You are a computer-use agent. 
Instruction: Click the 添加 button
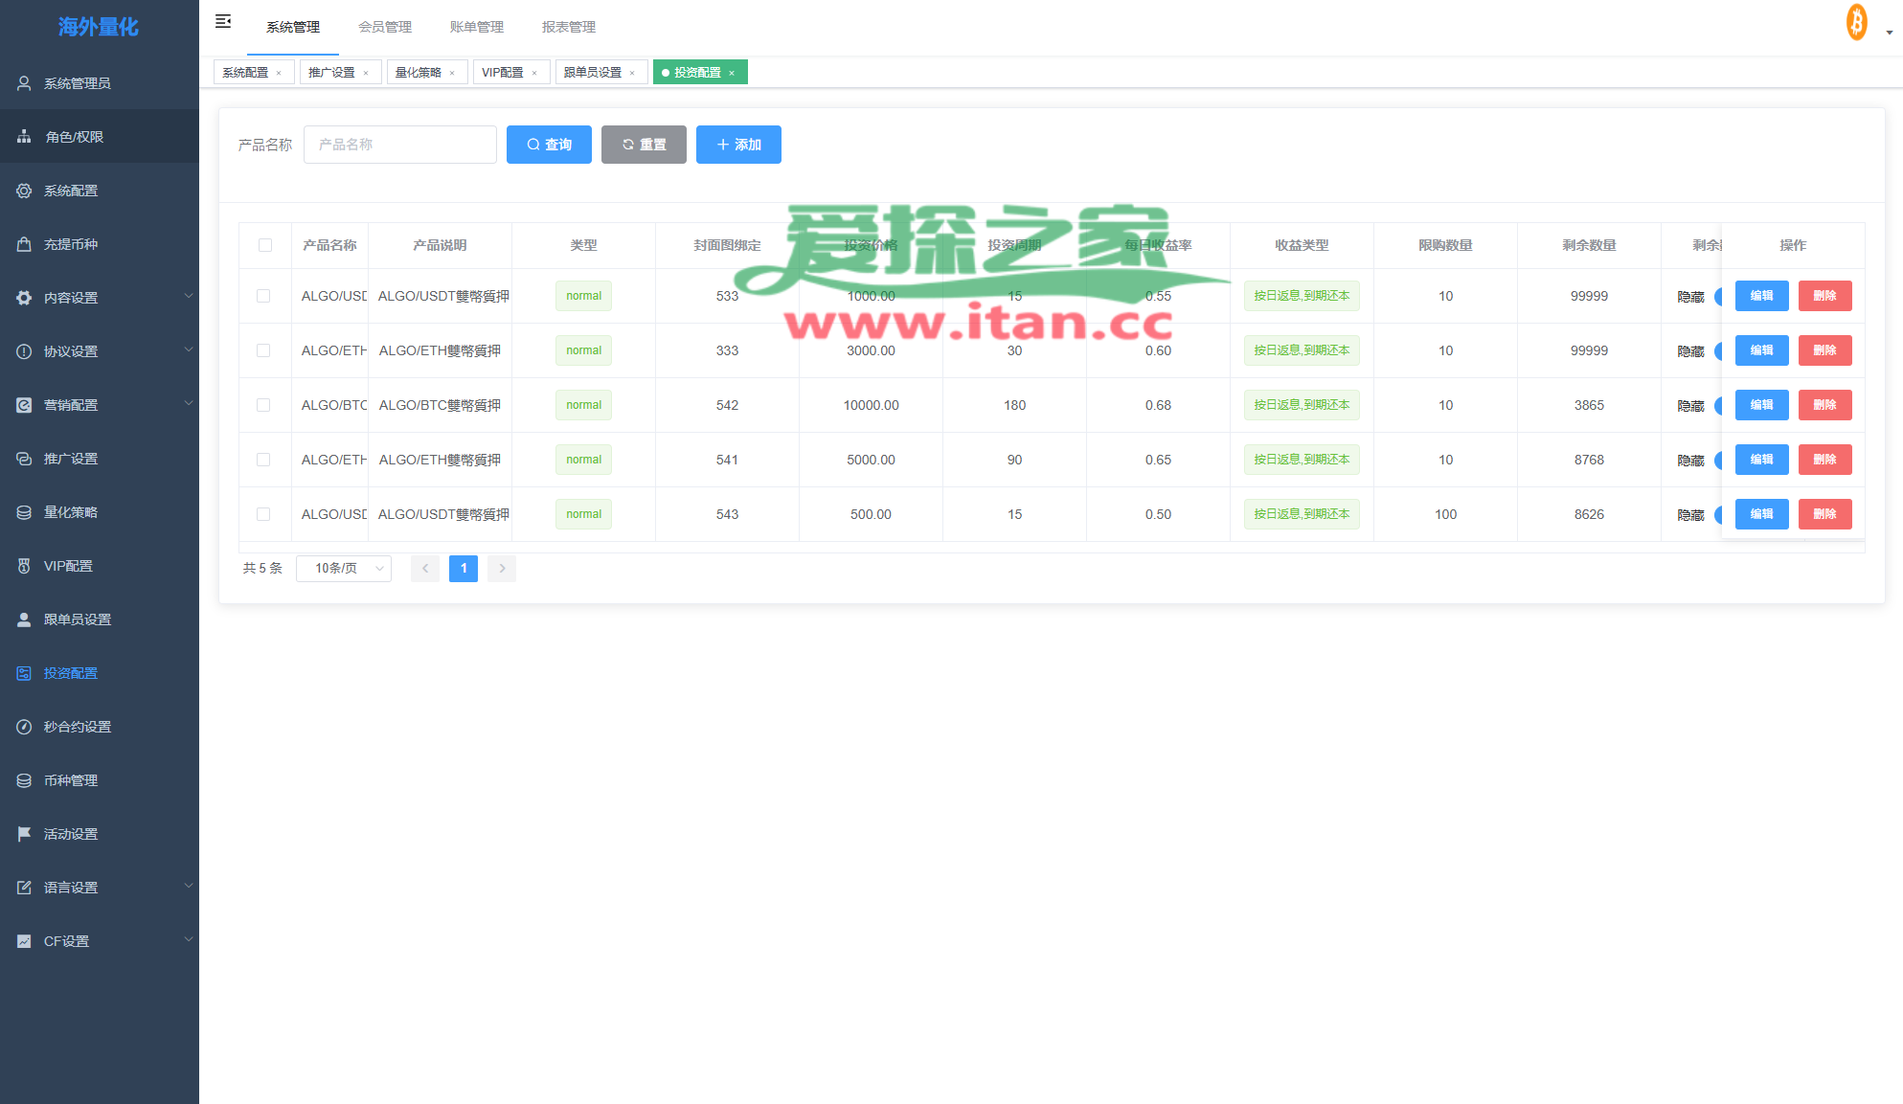[738, 145]
